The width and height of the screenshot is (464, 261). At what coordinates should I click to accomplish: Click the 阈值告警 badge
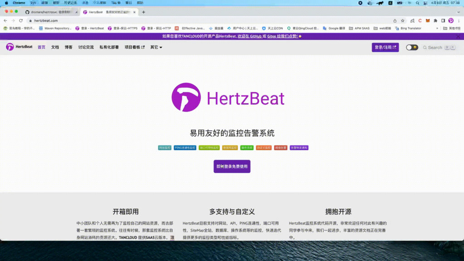(280, 148)
